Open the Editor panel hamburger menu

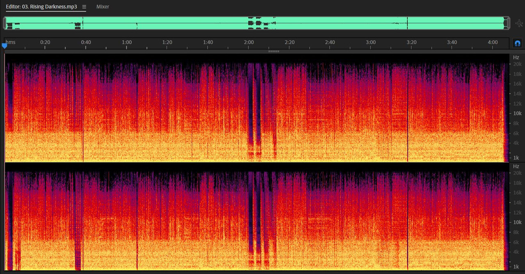click(x=84, y=7)
